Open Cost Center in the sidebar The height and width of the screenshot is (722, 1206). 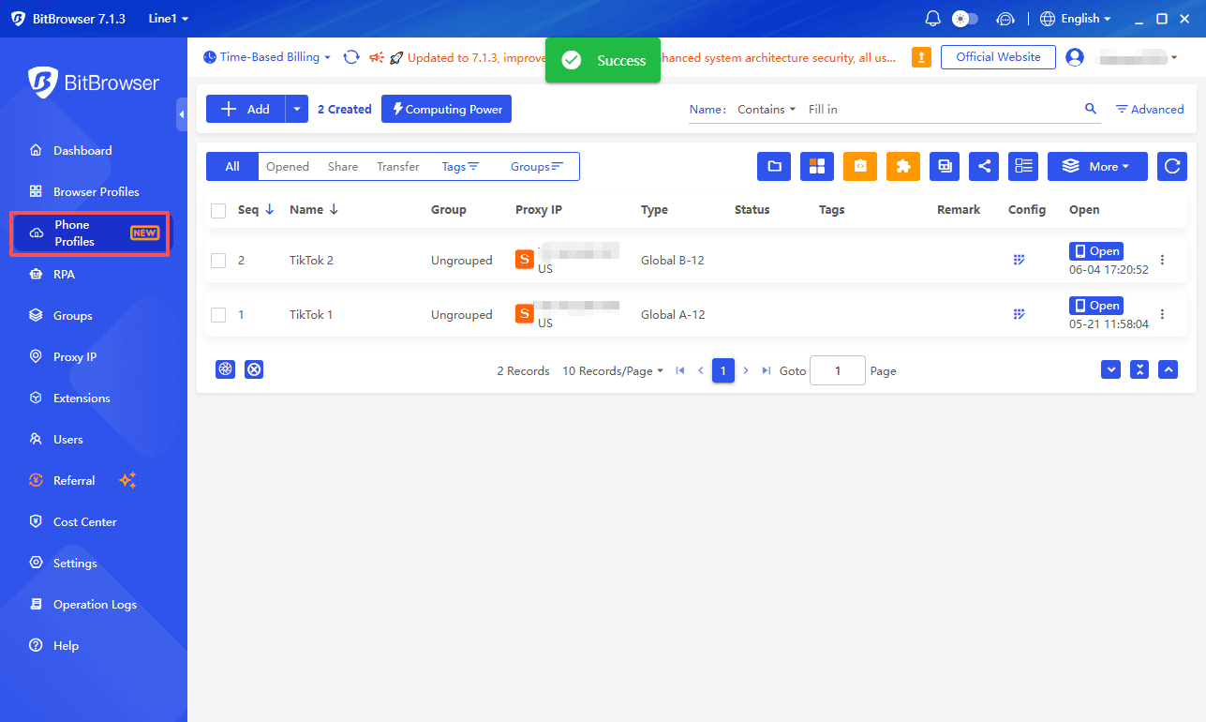click(x=85, y=521)
